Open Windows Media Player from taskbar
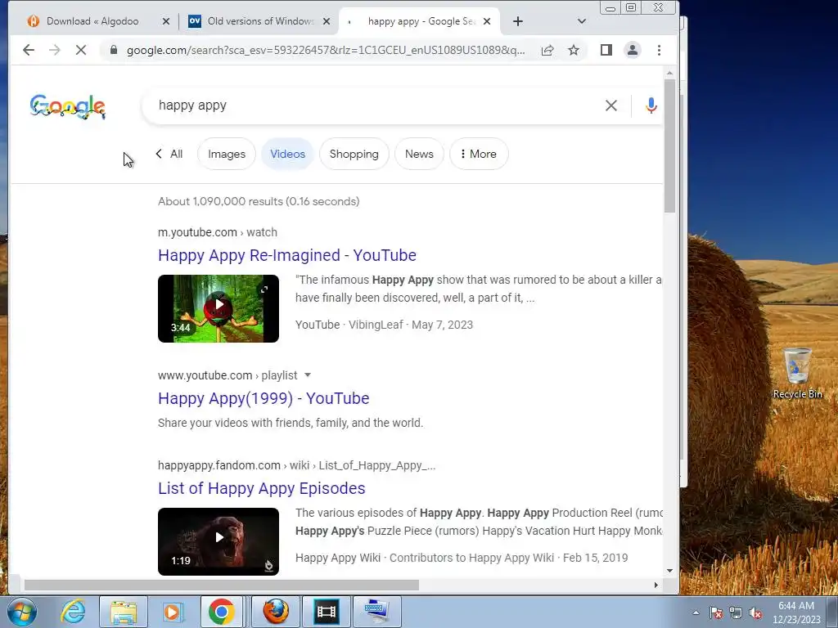Viewport: 838px width, 628px height. [x=173, y=612]
